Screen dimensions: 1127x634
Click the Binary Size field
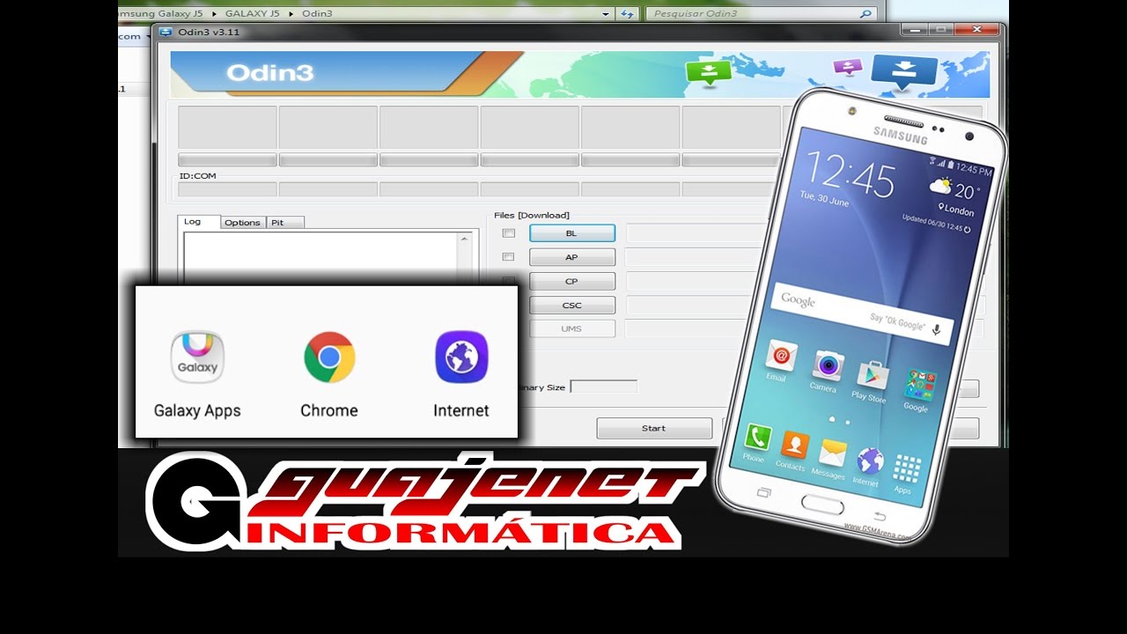click(x=603, y=387)
